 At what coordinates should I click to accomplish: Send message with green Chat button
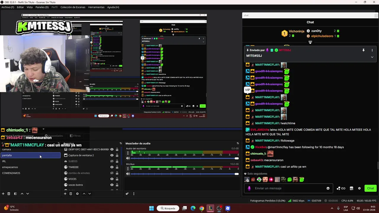(370, 188)
